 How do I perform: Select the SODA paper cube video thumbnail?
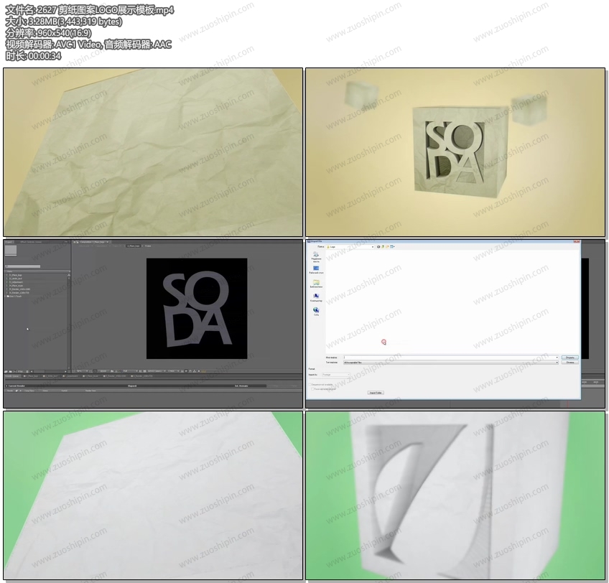[455, 152]
